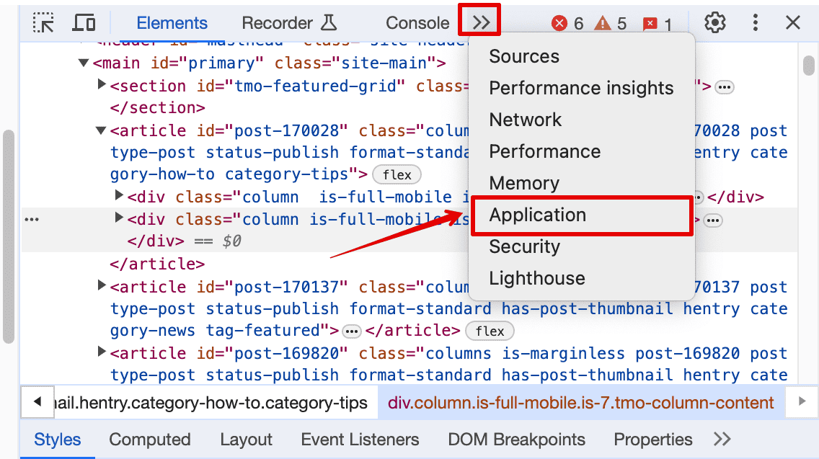Select Application from the overflow menu
The image size is (819, 459).
(538, 215)
